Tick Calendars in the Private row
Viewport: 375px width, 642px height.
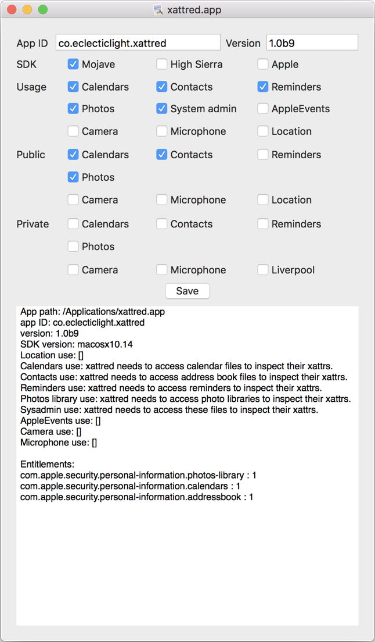pos(73,224)
